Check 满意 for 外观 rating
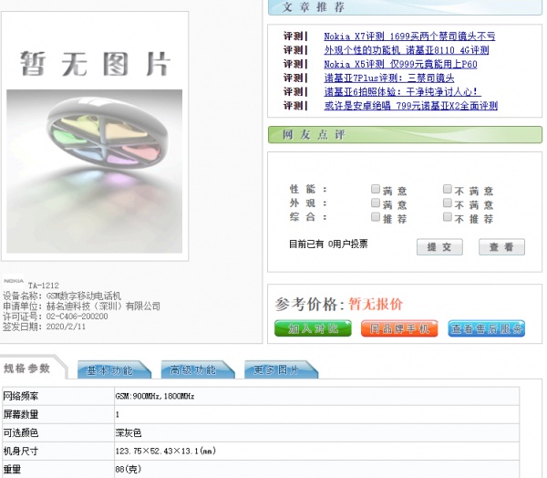Viewport: 547px width, 478px height. 376,203
